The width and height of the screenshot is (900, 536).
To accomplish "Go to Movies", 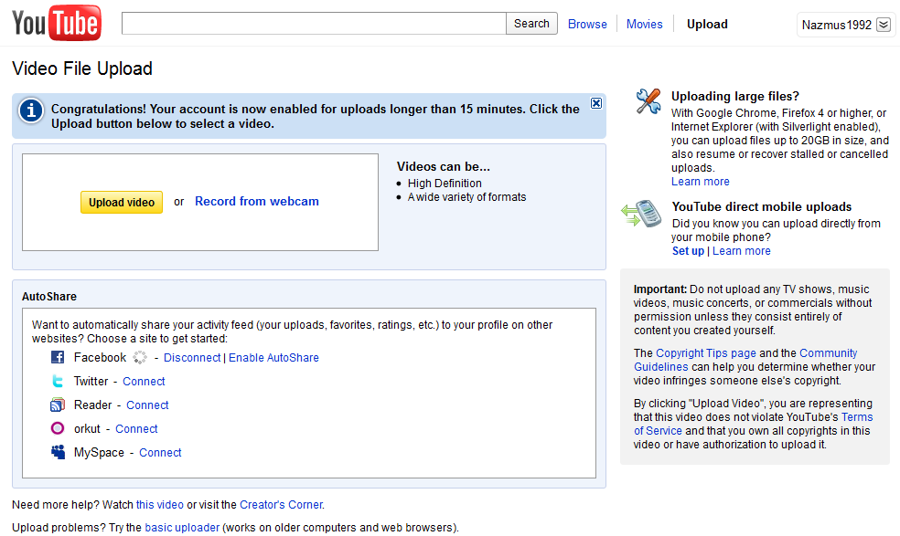I will click(644, 24).
